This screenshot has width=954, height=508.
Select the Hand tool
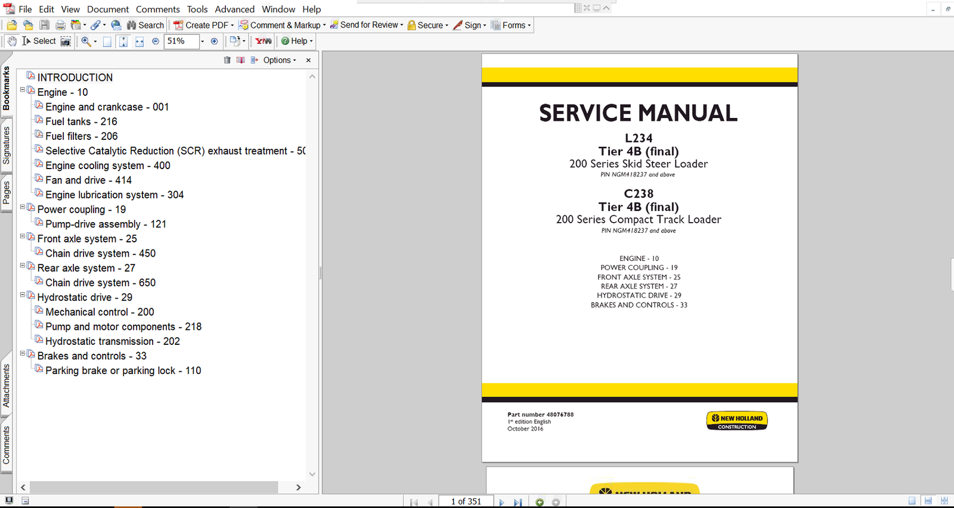pyautogui.click(x=12, y=41)
